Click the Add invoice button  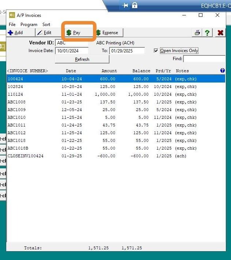(21, 33)
